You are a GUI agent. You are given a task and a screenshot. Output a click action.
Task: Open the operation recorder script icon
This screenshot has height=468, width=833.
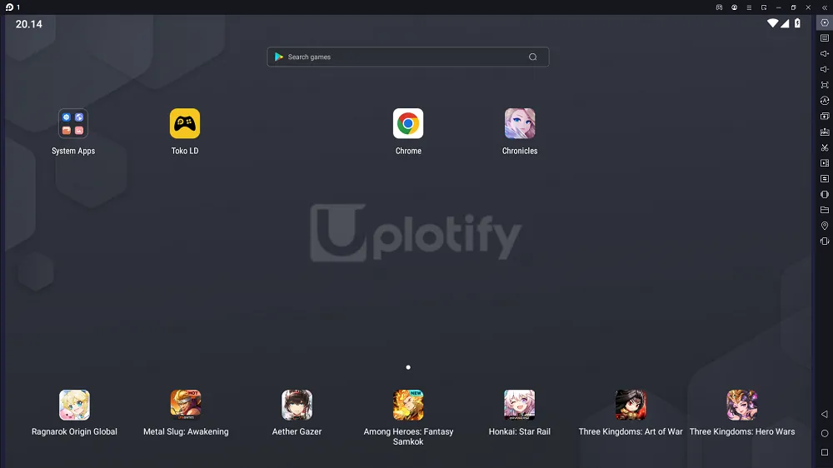pyautogui.click(x=825, y=178)
